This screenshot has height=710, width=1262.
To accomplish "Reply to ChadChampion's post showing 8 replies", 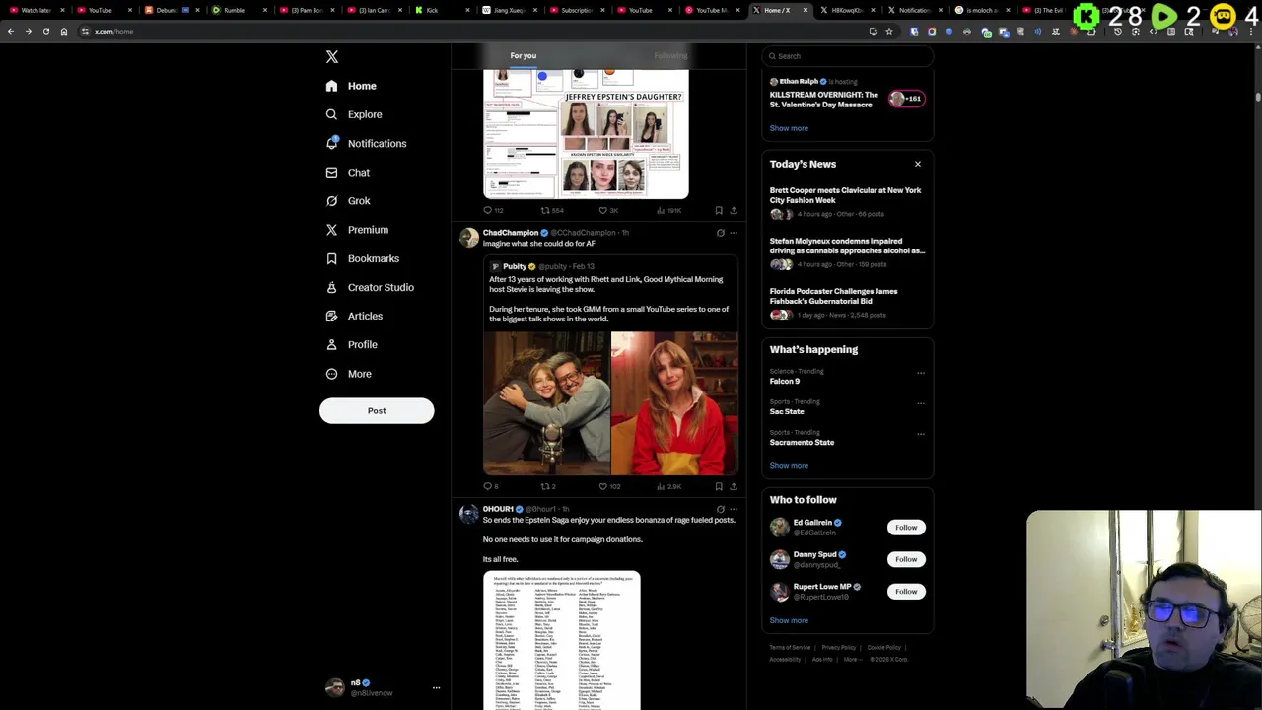I will (490, 486).
